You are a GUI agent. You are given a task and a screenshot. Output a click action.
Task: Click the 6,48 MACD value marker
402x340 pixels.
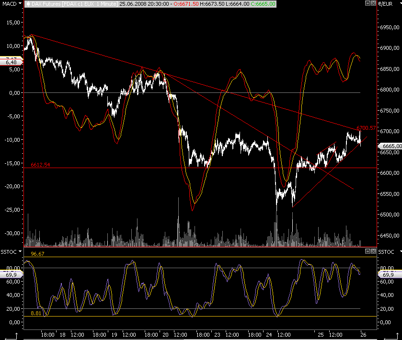[x=11, y=62]
